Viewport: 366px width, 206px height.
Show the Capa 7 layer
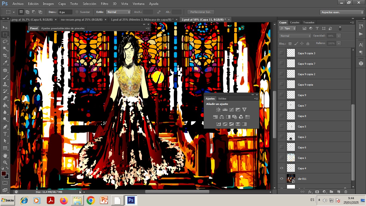[281, 105]
